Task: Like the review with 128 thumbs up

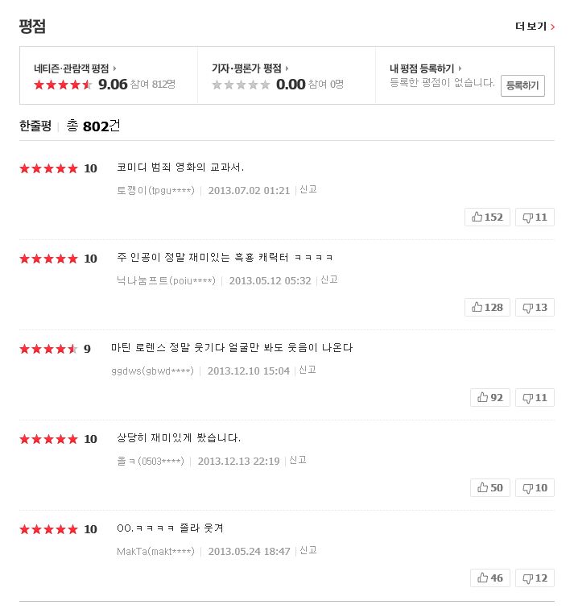Action: coord(487,307)
